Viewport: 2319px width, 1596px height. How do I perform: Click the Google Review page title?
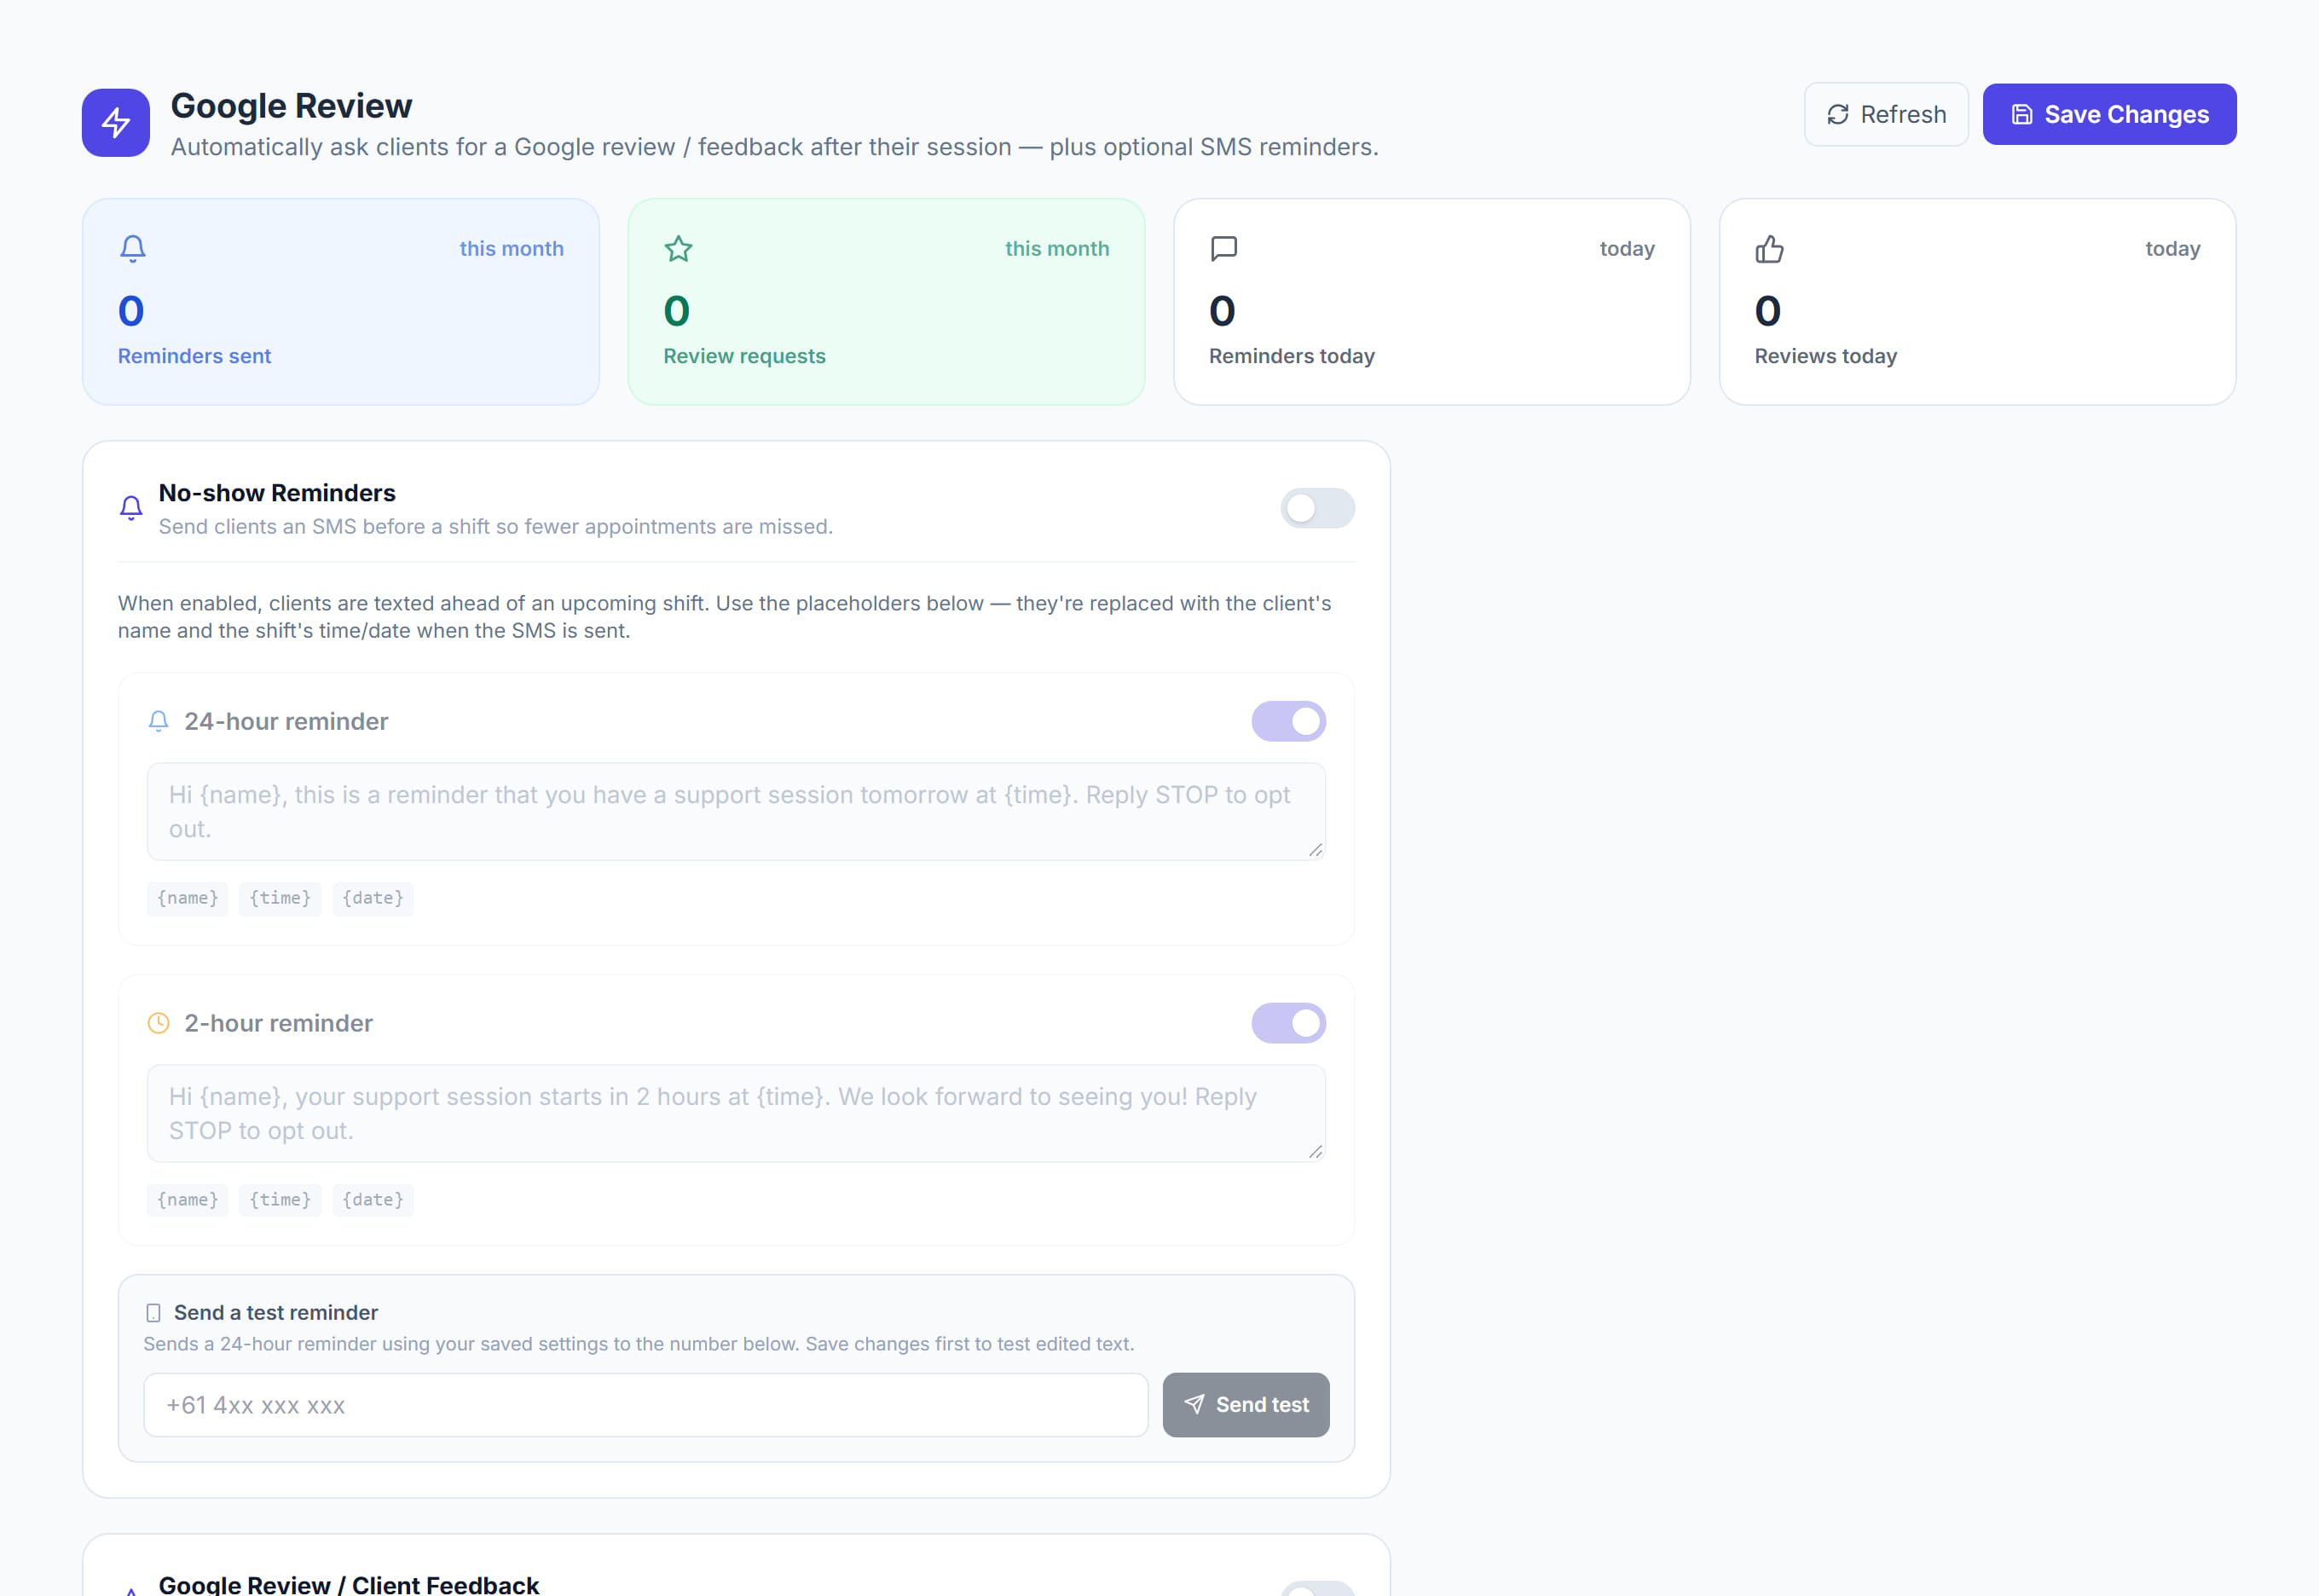pos(291,106)
